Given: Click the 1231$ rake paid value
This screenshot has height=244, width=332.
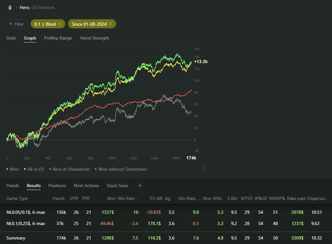Looking at the screenshot, I should pyautogui.click(x=297, y=224).
